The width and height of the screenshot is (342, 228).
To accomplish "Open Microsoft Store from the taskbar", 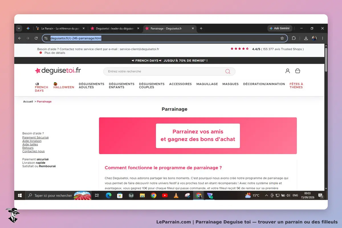I will pos(120,196).
